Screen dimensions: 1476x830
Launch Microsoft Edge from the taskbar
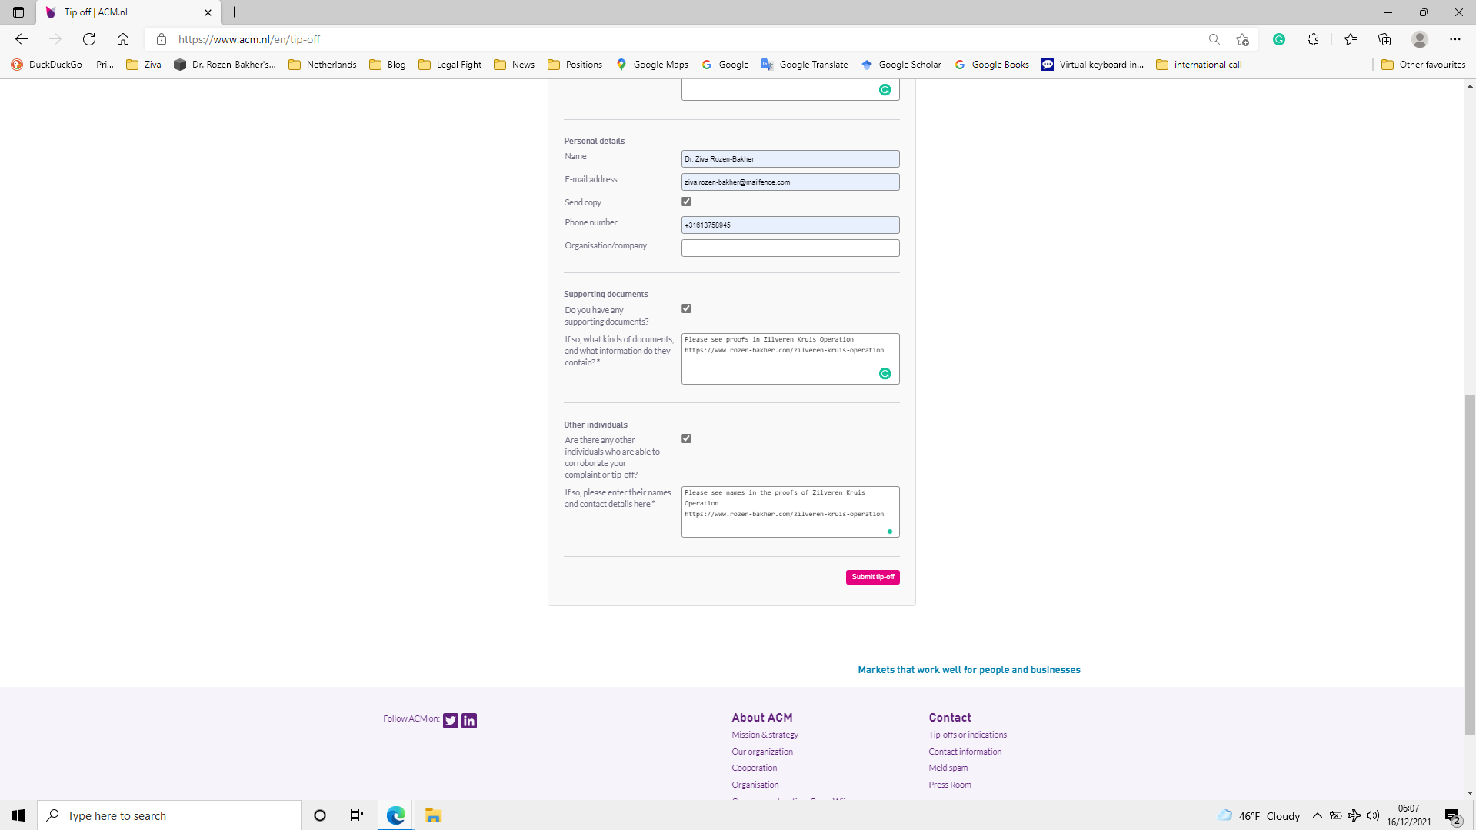coord(395,815)
